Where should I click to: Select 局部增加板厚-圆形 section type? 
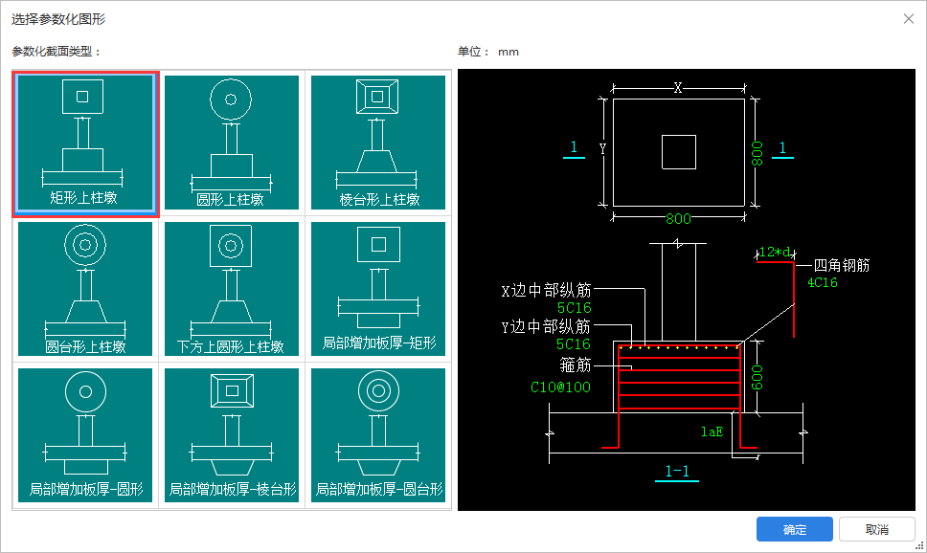coord(85,435)
